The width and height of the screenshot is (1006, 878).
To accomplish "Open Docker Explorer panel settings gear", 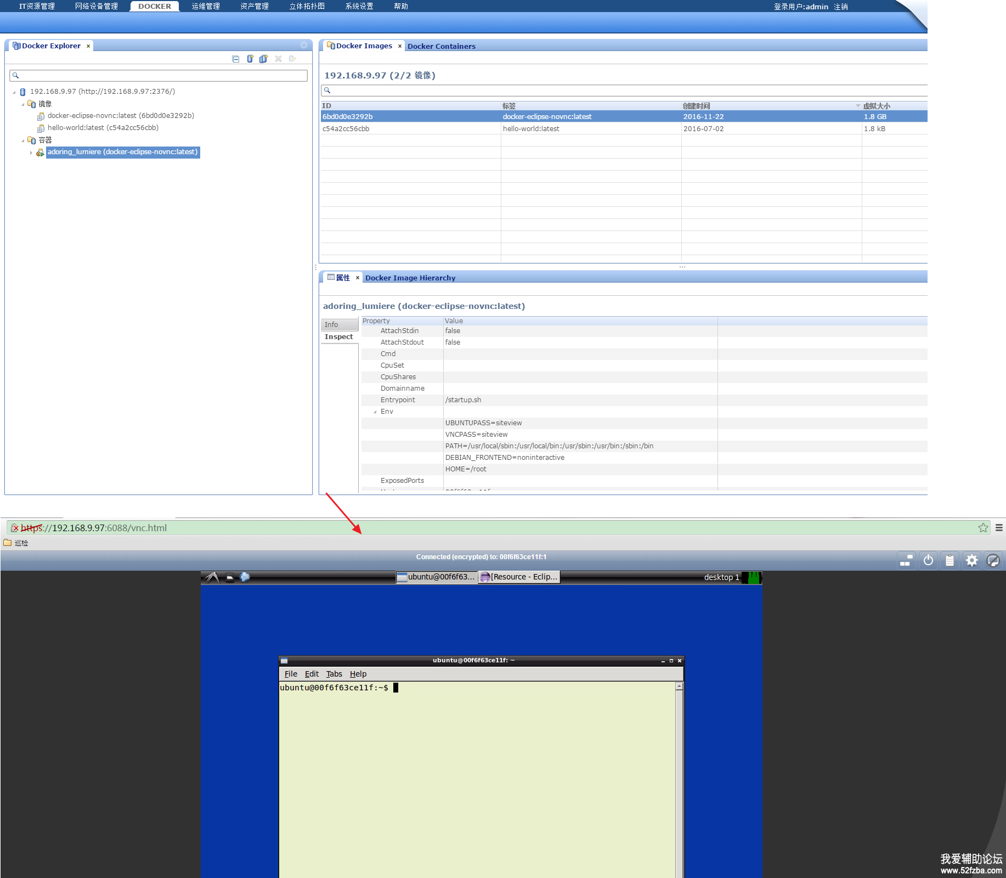I will 304,45.
